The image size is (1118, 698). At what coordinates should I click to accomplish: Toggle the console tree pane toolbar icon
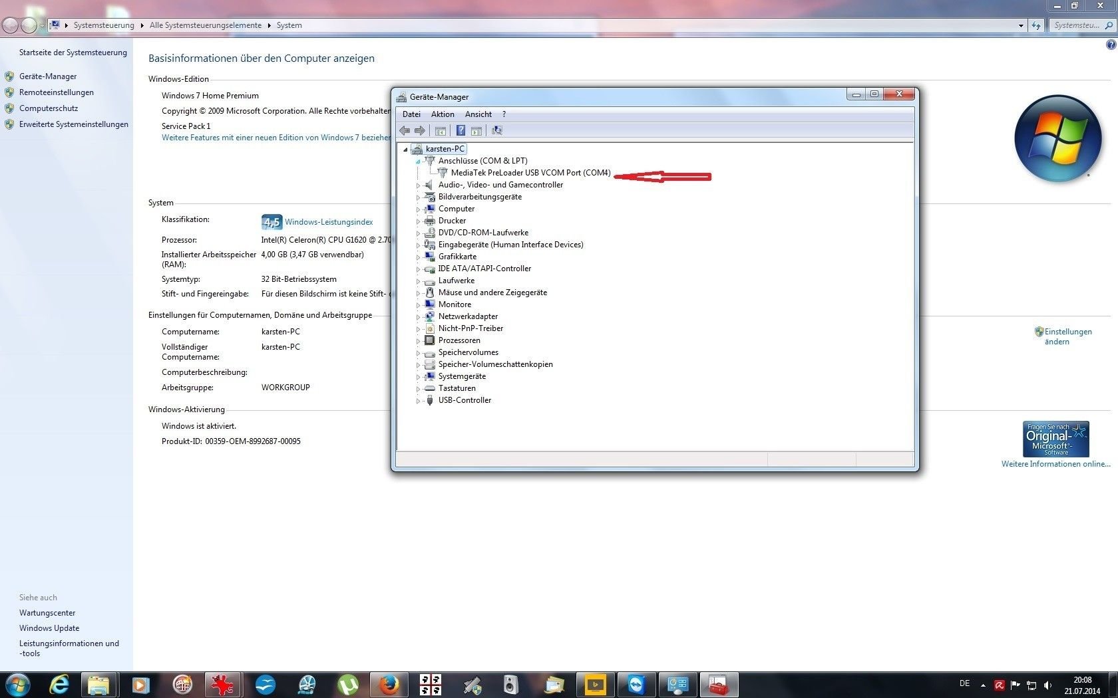coord(440,130)
